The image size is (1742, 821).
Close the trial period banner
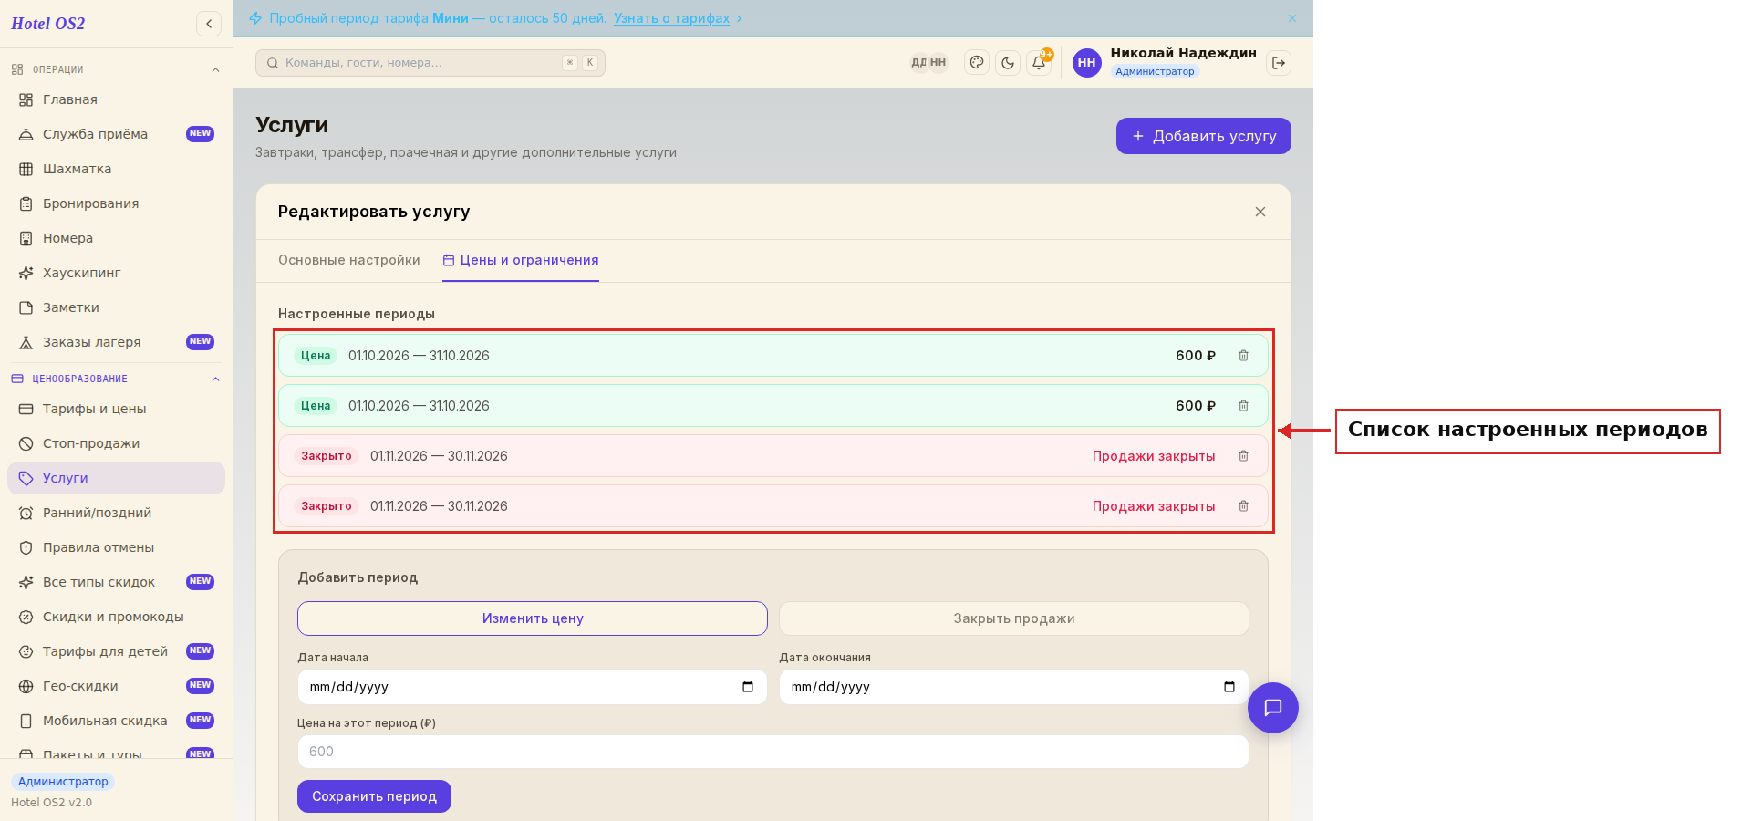point(1292,18)
